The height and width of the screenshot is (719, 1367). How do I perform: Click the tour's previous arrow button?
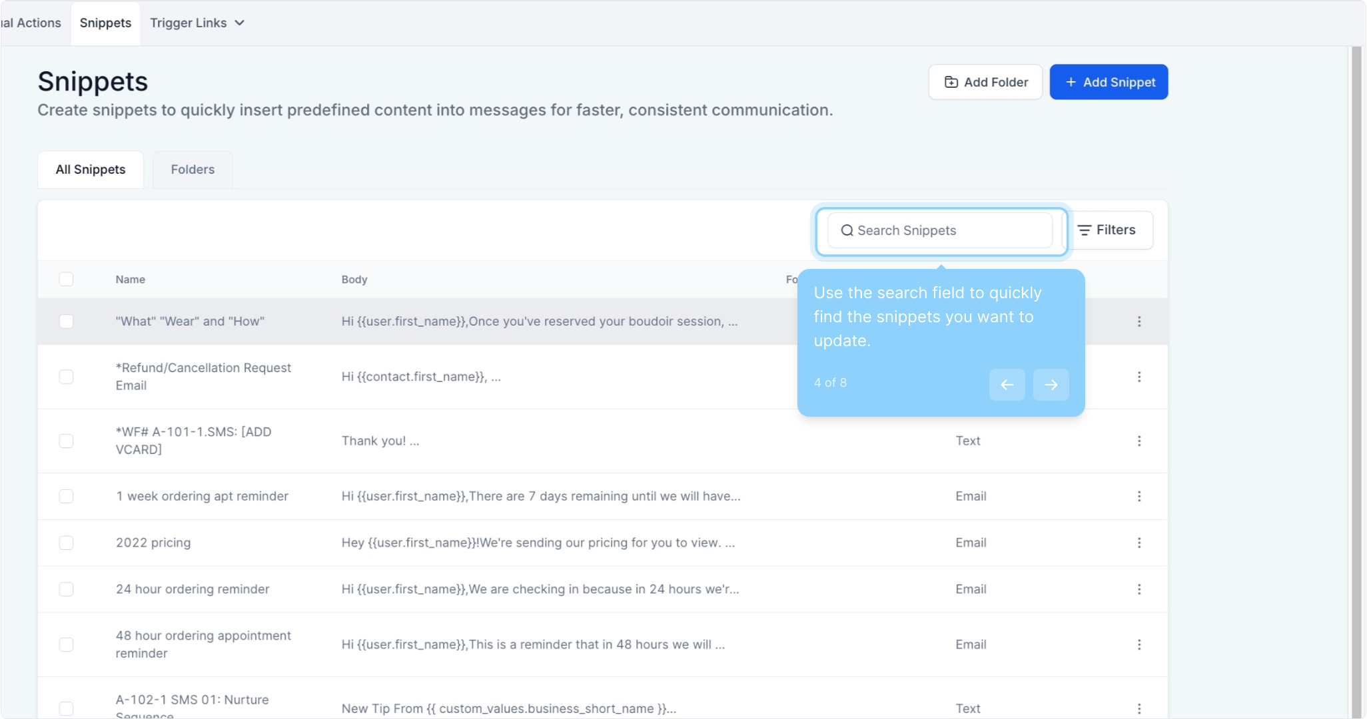[x=1007, y=385]
